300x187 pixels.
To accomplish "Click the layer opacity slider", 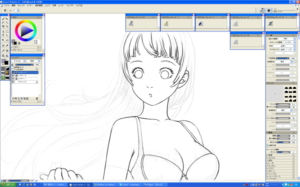I will (24, 65).
